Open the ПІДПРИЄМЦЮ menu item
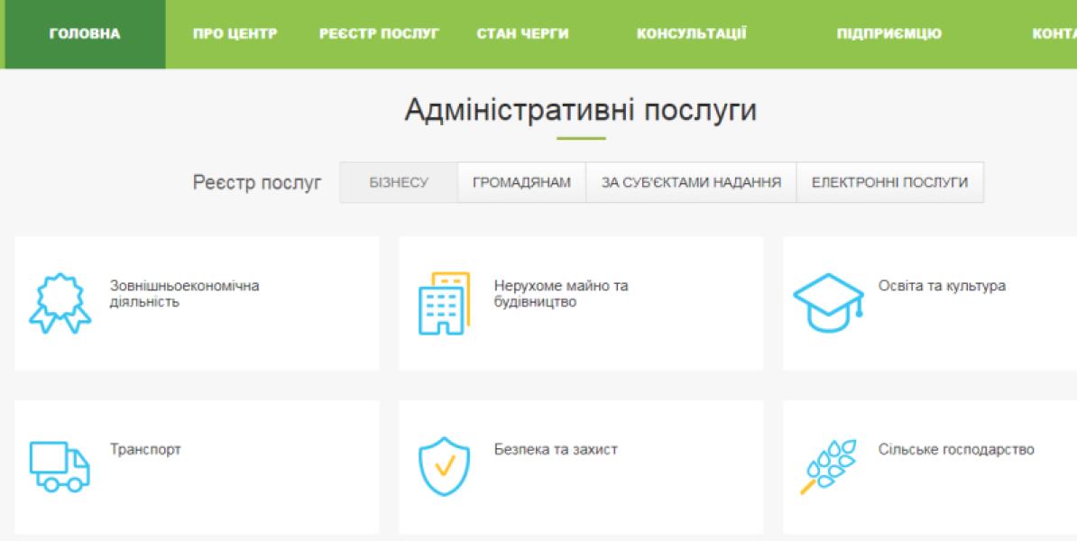This screenshot has width=1077, height=541. tap(888, 34)
